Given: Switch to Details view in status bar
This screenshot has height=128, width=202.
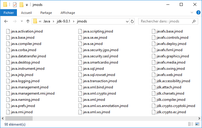Looking at the screenshot, I should tap(191, 124).
